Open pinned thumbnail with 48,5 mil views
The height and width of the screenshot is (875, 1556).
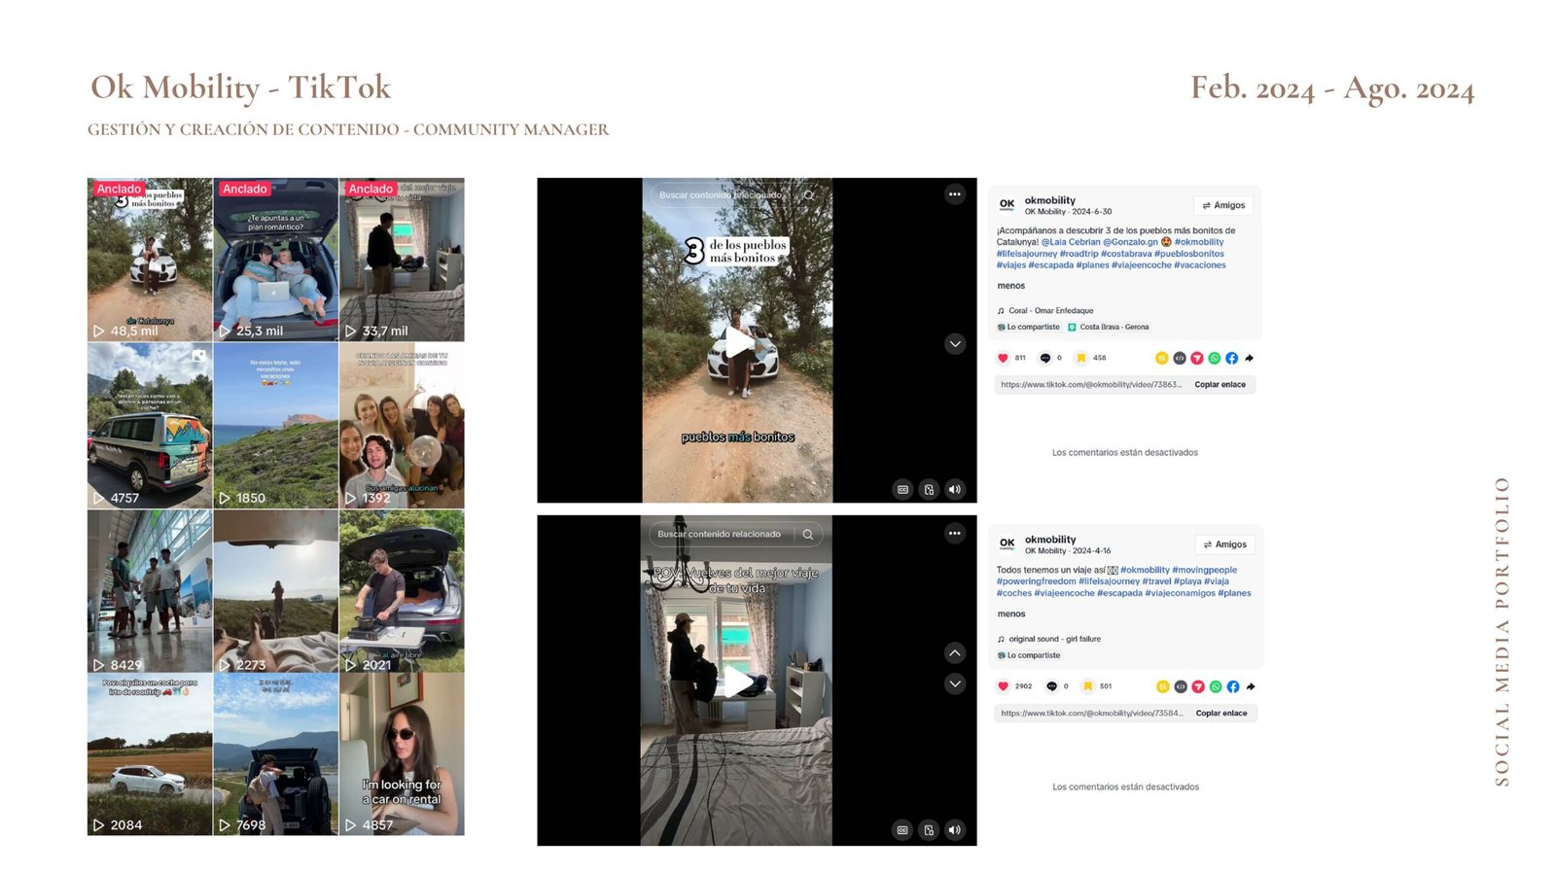pyautogui.click(x=150, y=260)
